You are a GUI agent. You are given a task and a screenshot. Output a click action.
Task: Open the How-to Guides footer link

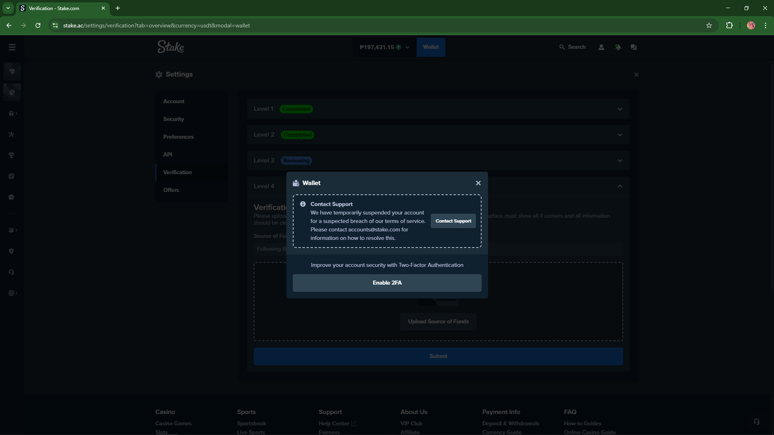[x=582, y=423]
